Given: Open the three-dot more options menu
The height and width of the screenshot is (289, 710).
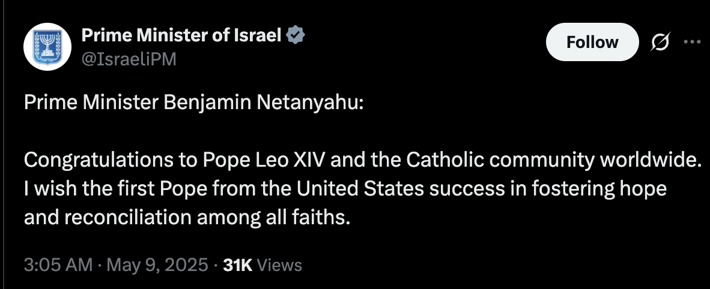Looking at the screenshot, I should coord(691,42).
